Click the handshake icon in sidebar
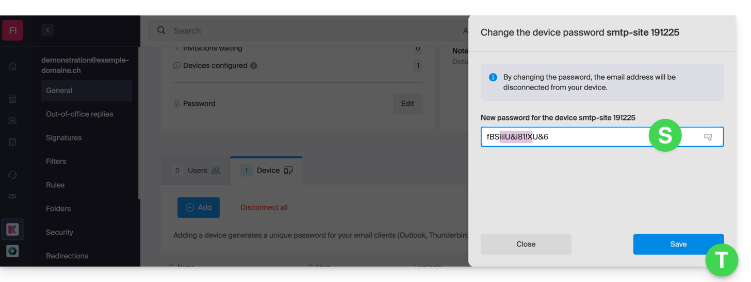The image size is (751, 282). [13, 197]
